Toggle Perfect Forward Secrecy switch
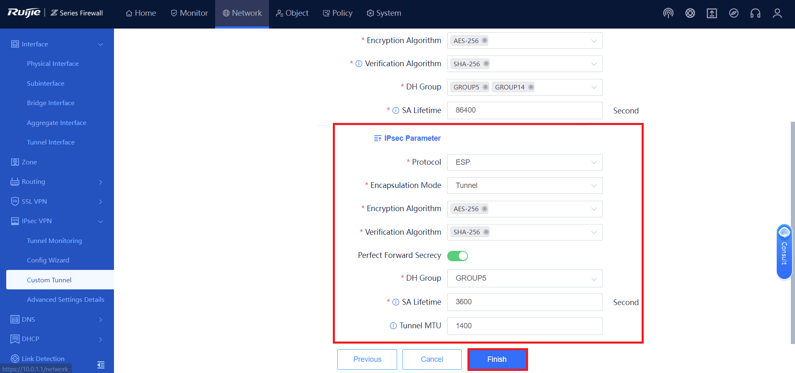This screenshot has height=373, width=795. click(x=458, y=256)
